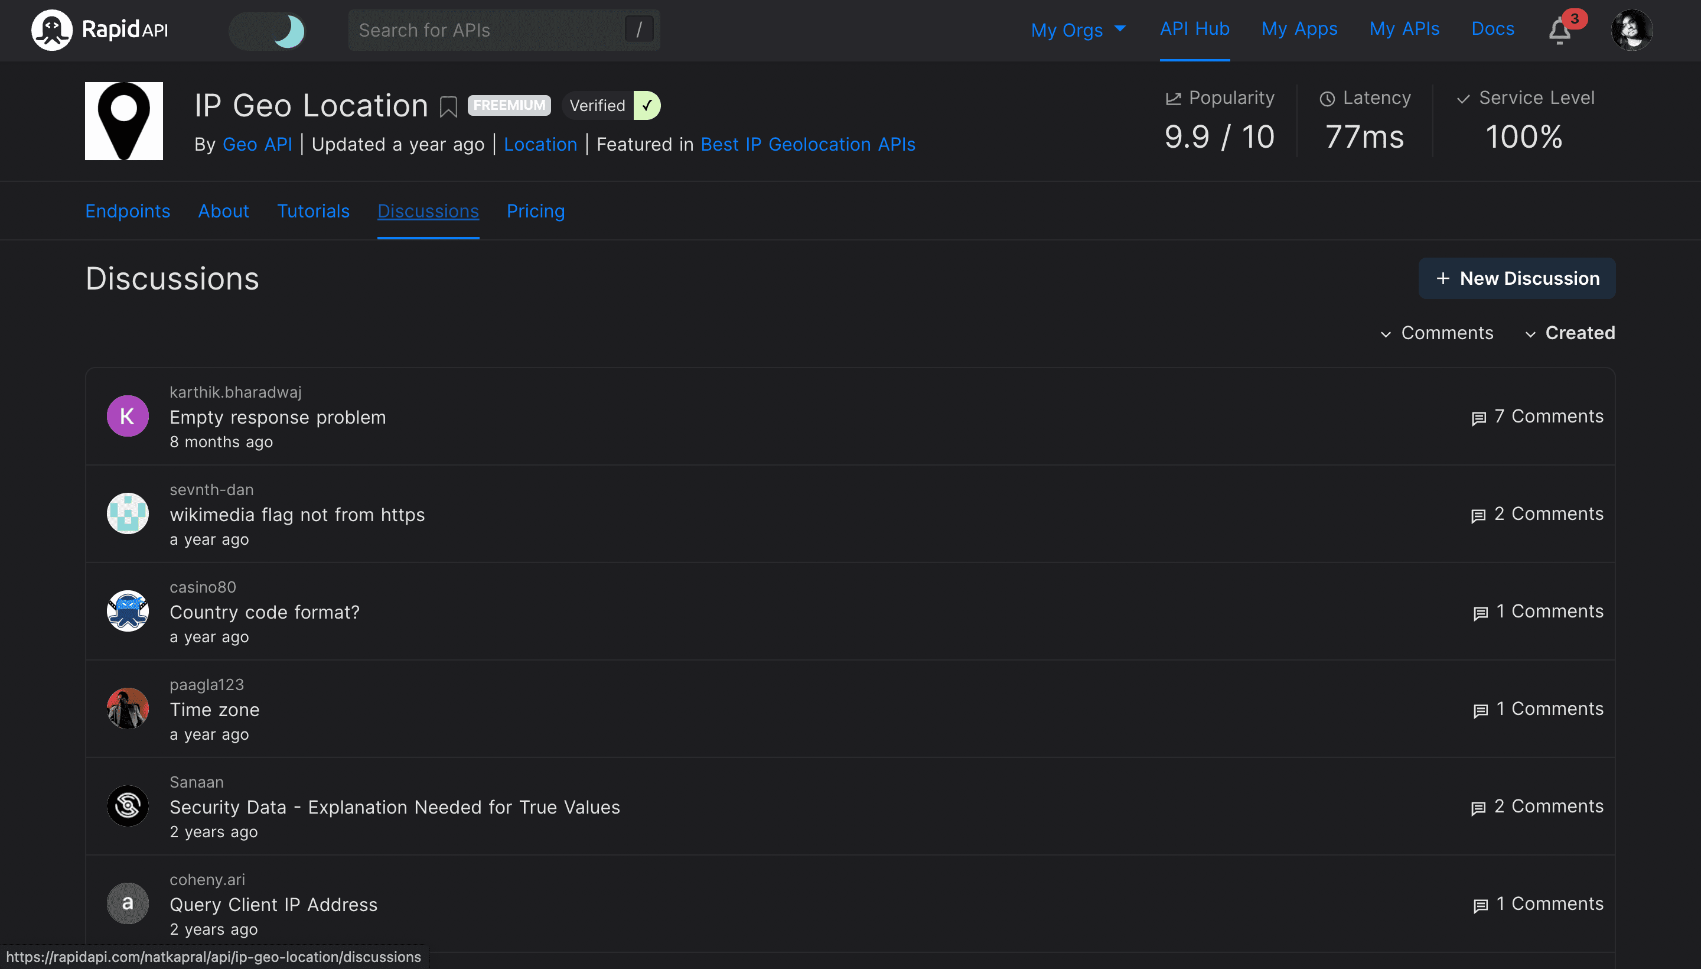Screen dimensions: 1701x969
Task: Open the Location category link
Action: click(x=540, y=144)
